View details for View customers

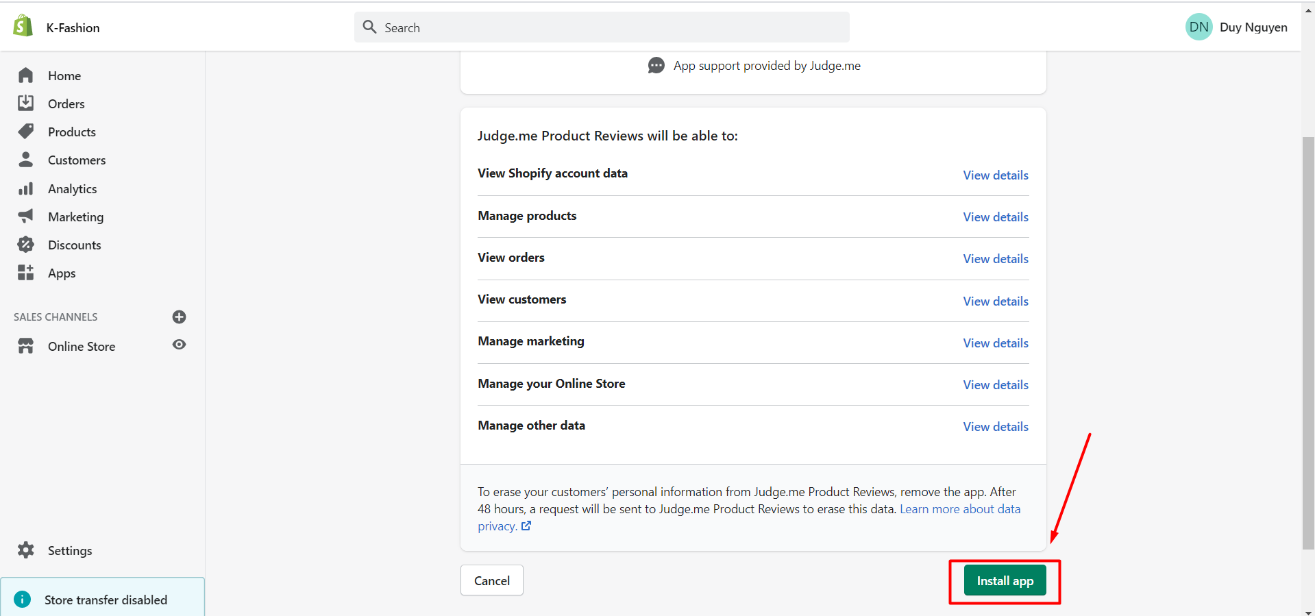(996, 301)
